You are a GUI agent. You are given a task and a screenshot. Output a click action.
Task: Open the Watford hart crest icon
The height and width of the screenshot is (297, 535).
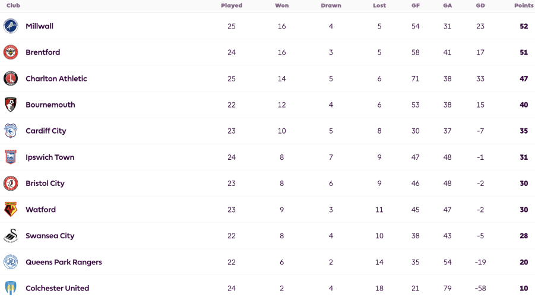[x=11, y=210]
